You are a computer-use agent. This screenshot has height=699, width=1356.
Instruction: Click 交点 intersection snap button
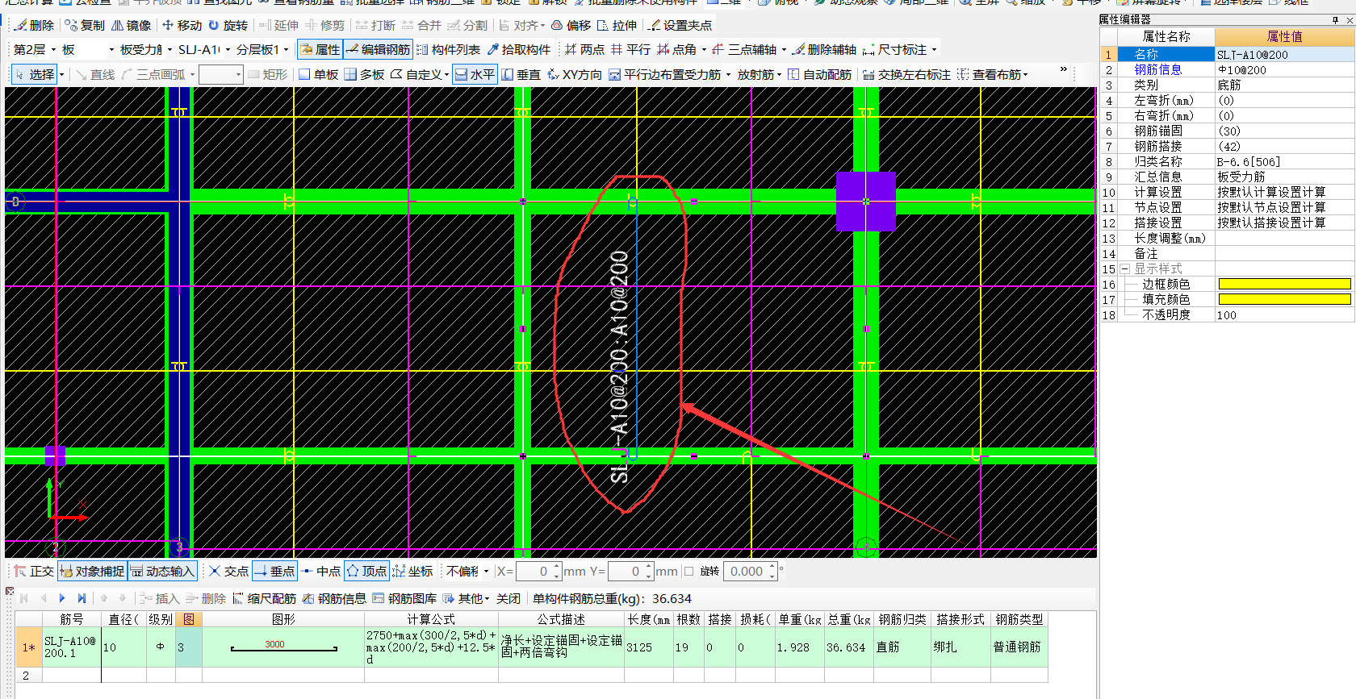pos(229,571)
